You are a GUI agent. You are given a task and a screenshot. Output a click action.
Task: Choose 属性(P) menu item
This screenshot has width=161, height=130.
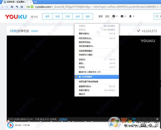[97, 94]
